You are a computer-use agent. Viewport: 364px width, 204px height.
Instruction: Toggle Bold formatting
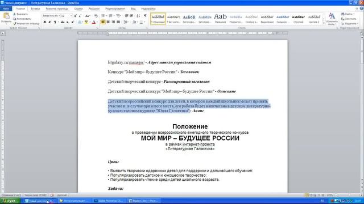(45, 22)
